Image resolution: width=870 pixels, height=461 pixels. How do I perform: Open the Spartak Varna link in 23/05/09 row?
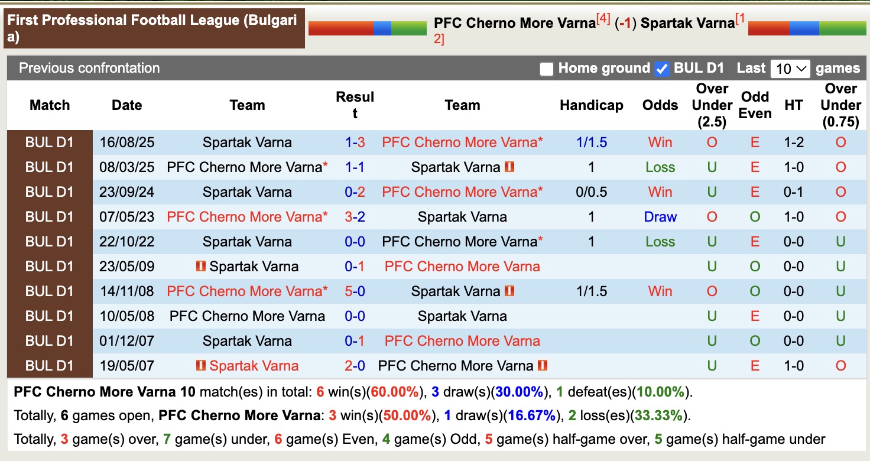pos(254,267)
